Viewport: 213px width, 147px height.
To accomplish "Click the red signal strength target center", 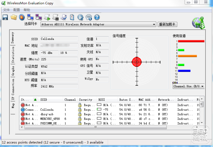I will coord(137,62).
